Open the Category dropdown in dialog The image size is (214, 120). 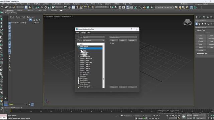(x=94, y=40)
